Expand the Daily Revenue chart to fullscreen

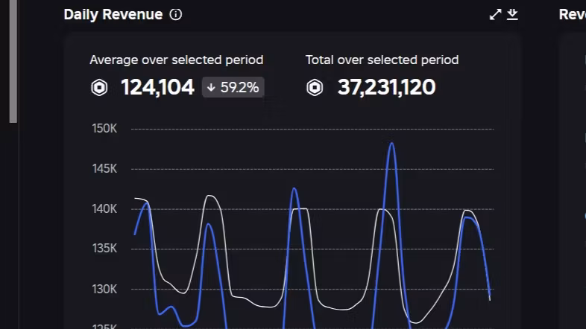click(495, 15)
